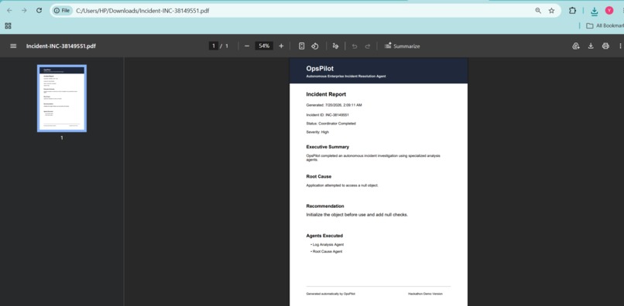Click the Root Cause Agent bullet
The image size is (624, 306).
pos(327,252)
